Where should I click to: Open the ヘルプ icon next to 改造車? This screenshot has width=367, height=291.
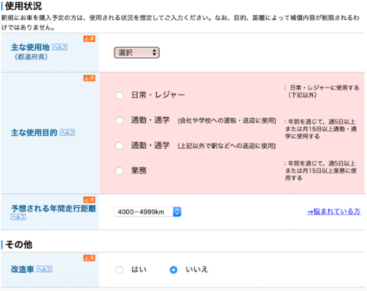coord(44,269)
